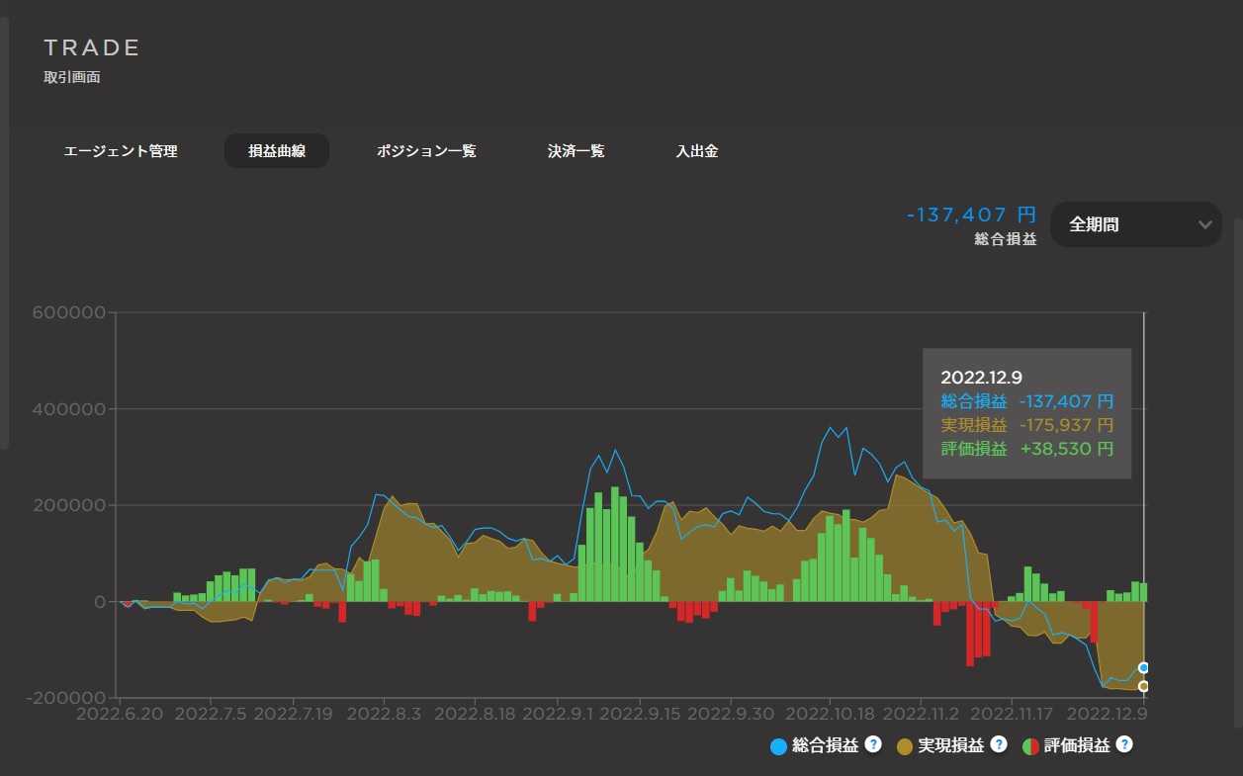Screen dimensions: 1243x776
Task: Toggle the 実現損益 series via legend label
Action: pyautogui.click(x=950, y=746)
